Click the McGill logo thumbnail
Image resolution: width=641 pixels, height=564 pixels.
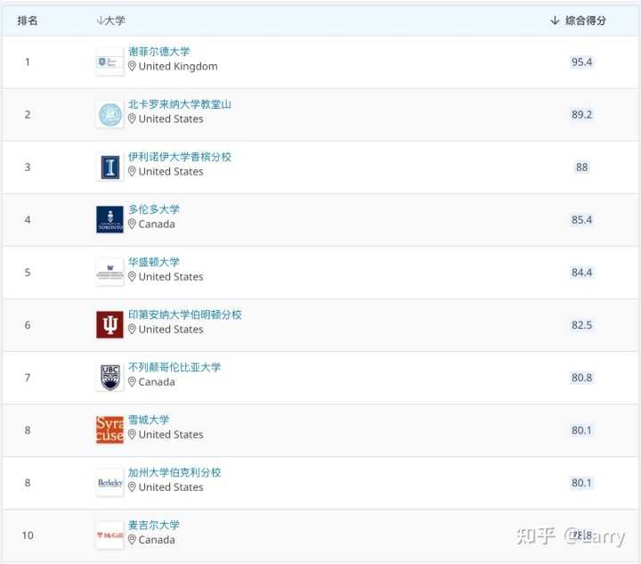pyautogui.click(x=110, y=535)
